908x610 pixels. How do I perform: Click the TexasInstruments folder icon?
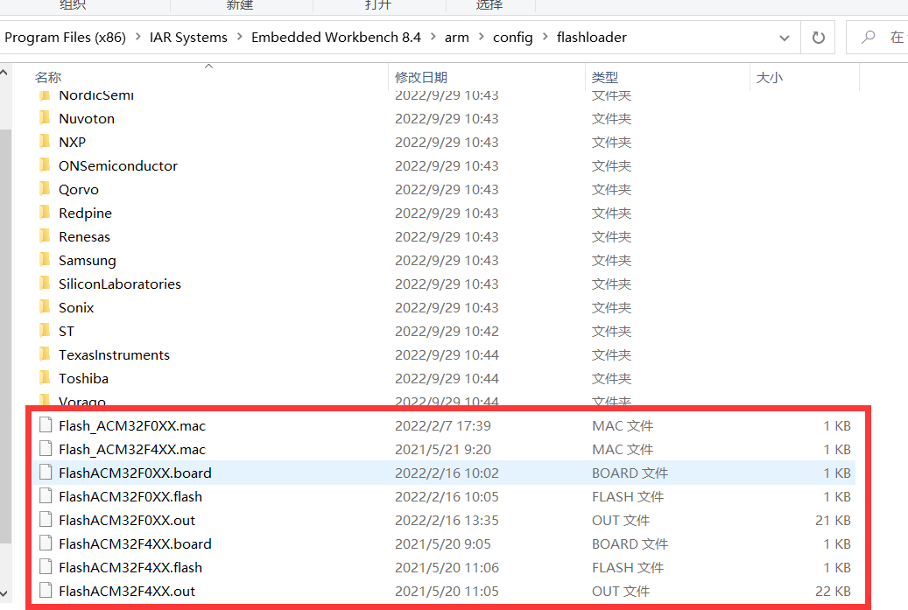coord(46,354)
